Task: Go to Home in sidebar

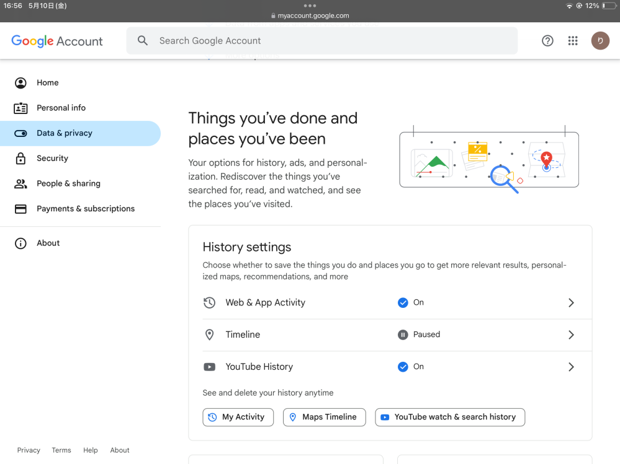Action: [80, 83]
